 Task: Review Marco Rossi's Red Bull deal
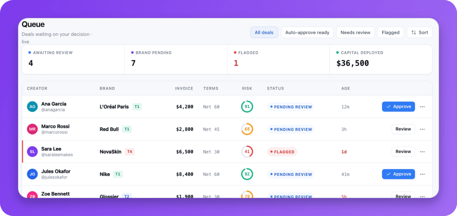403,129
